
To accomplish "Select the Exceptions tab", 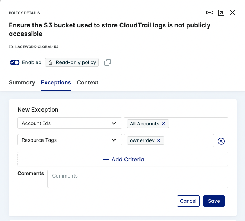I will [x=56, y=82].
